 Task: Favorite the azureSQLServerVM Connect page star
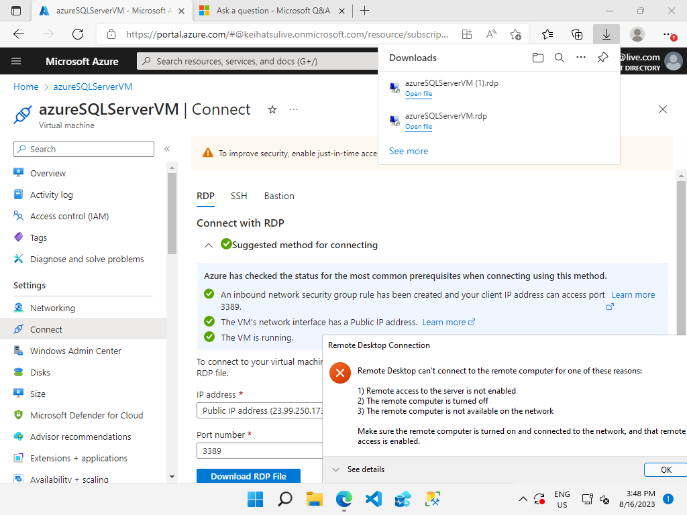click(272, 109)
